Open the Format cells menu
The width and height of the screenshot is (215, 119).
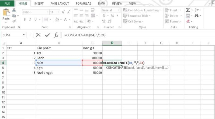(173, 21)
